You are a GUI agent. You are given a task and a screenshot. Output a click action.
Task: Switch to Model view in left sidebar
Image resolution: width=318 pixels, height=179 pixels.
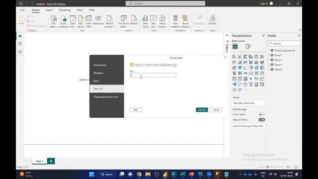pyautogui.click(x=20, y=52)
